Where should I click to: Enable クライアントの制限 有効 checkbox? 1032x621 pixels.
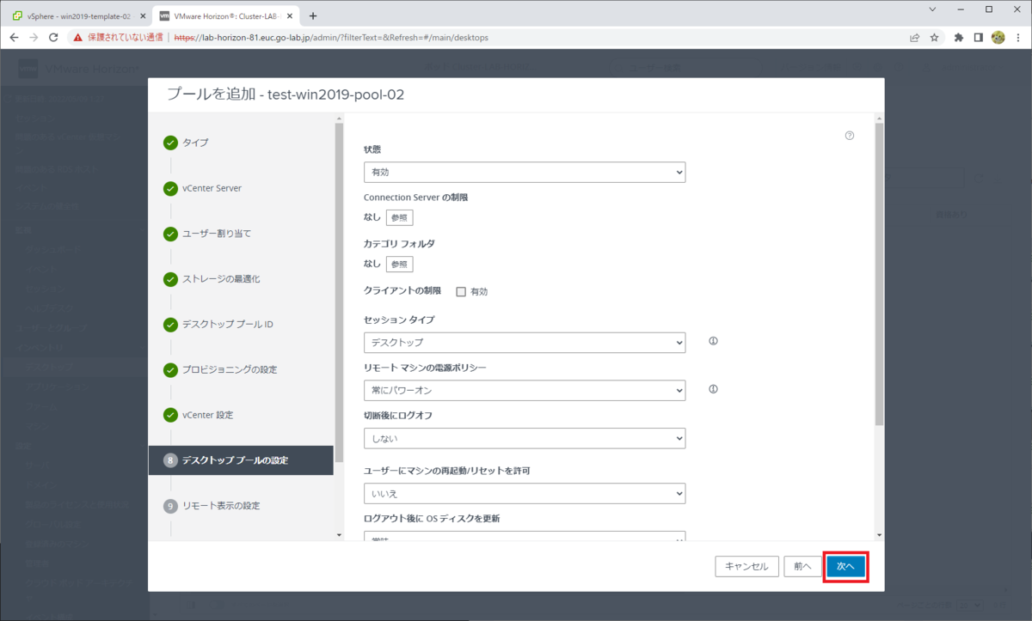[461, 292]
